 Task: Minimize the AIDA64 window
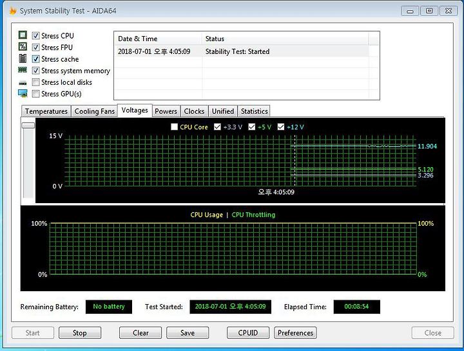click(410, 11)
